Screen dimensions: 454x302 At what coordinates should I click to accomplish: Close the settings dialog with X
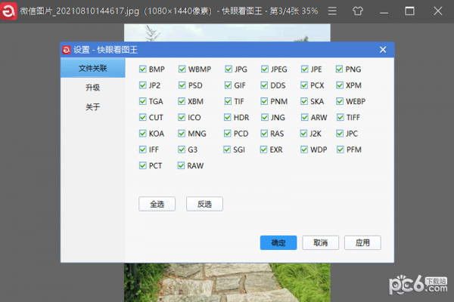[x=383, y=50]
